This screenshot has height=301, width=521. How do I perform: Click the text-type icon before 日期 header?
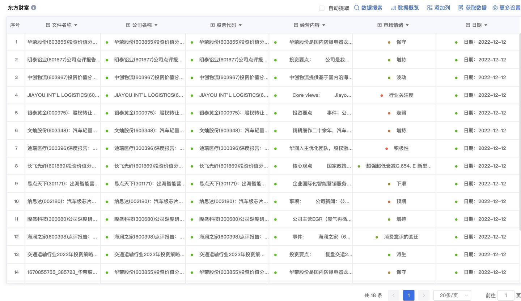pyautogui.click(x=468, y=25)
